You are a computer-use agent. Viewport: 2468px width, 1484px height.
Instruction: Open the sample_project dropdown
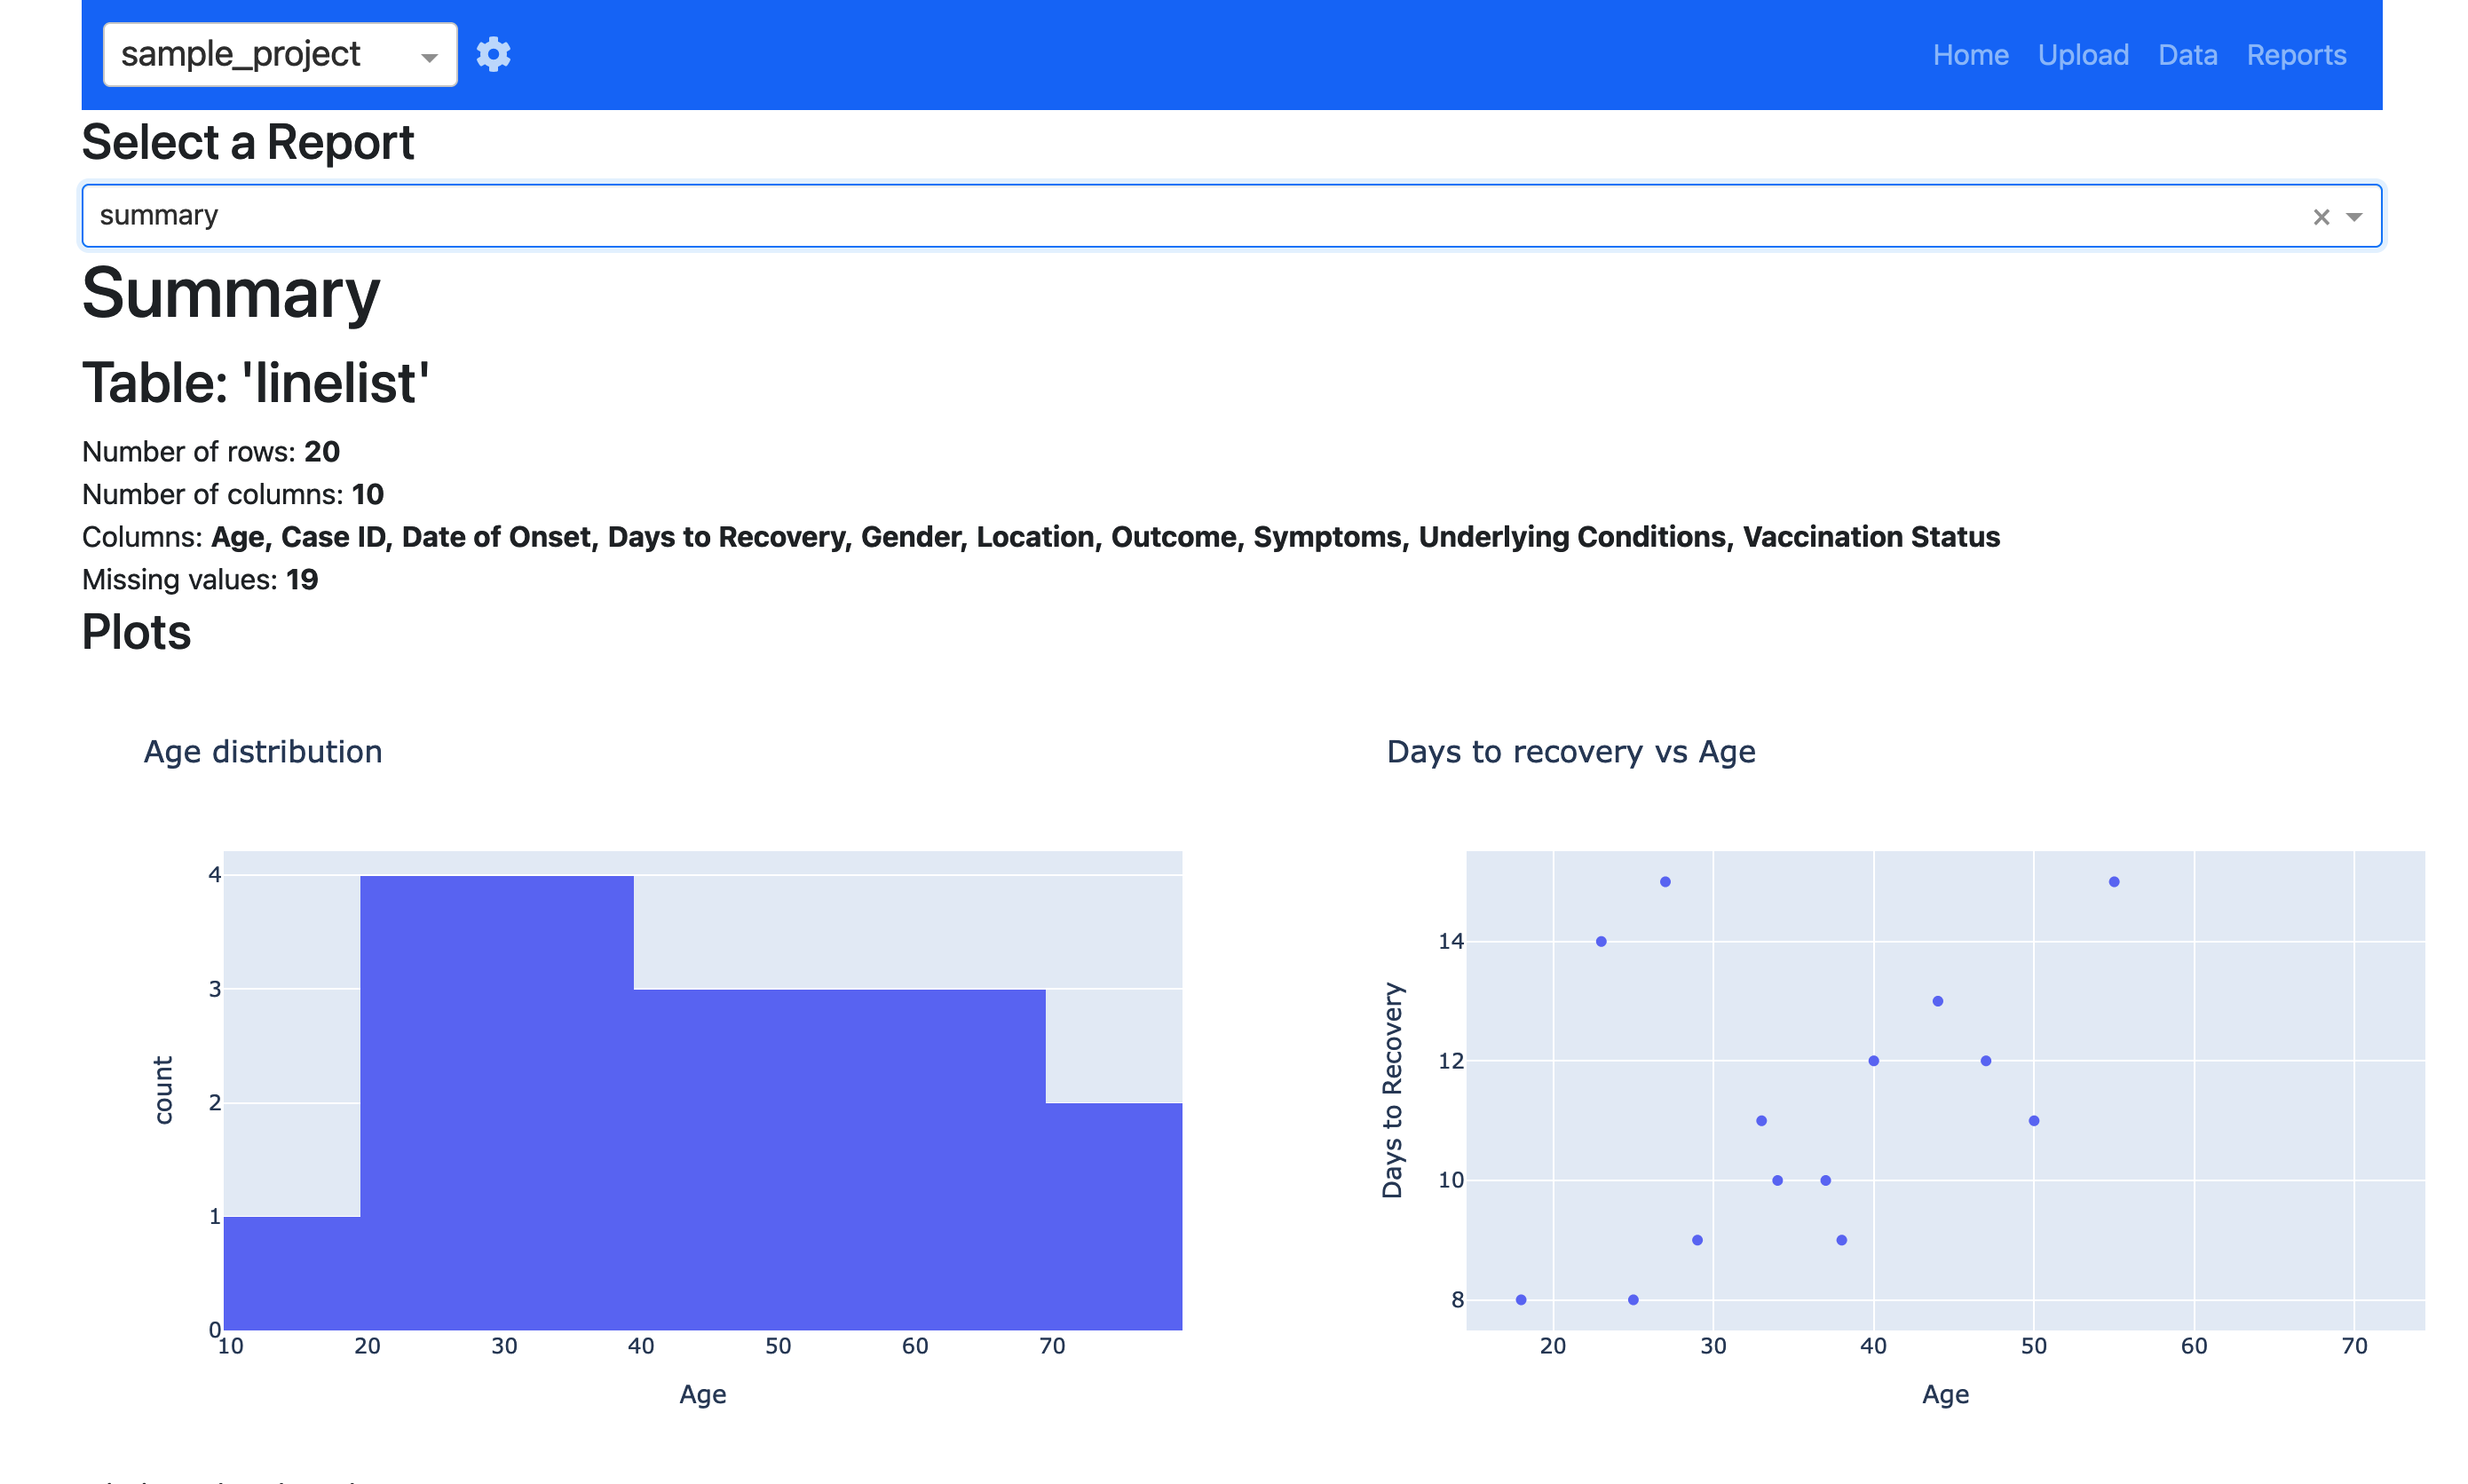[x=280, y=54]
